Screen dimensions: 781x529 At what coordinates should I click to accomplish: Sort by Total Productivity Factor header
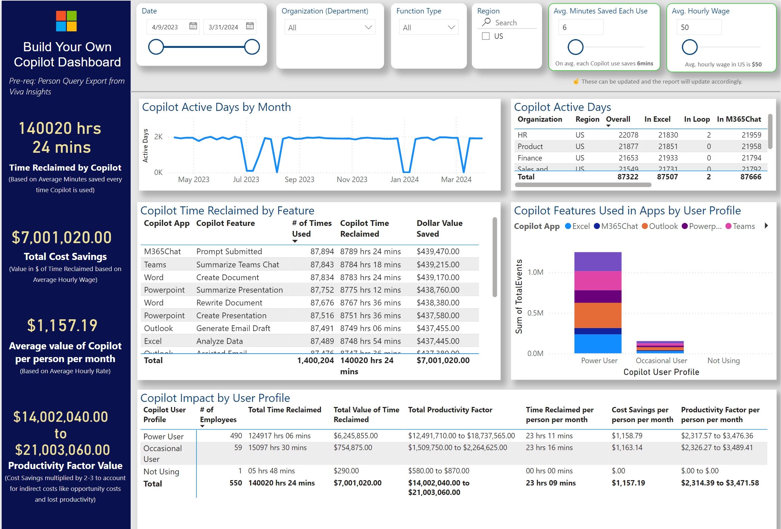click(450, 410)
